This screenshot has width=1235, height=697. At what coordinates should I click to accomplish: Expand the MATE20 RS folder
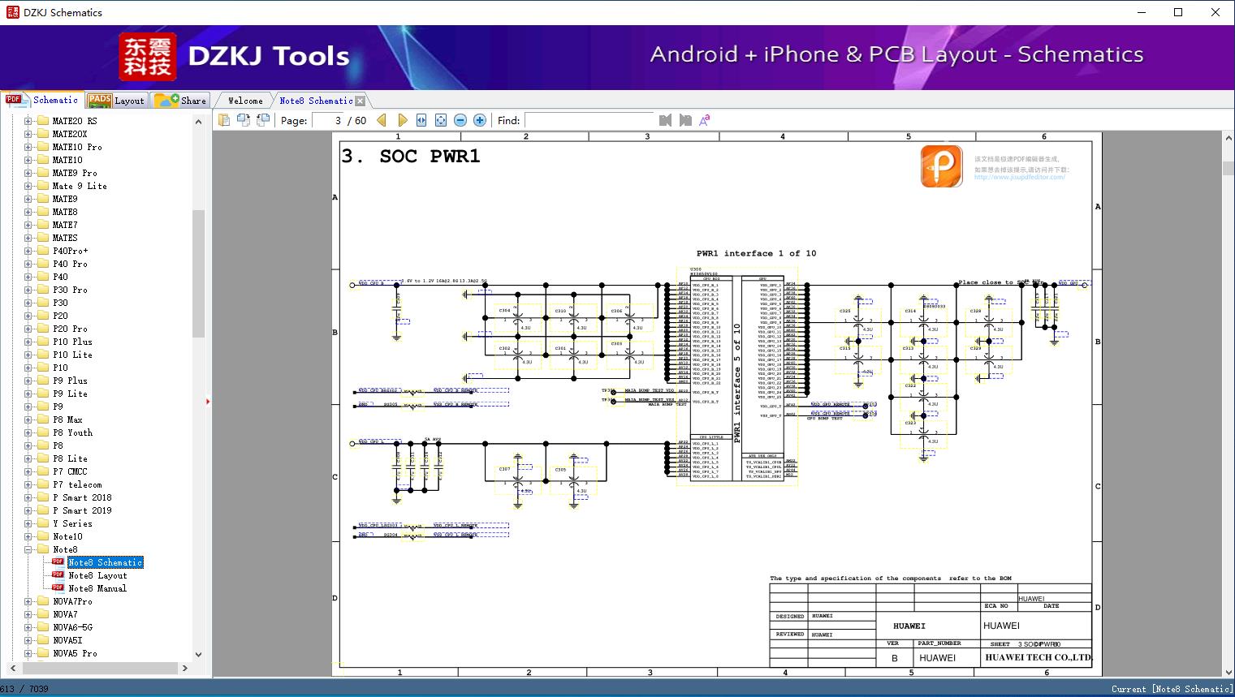pos(28,121)
